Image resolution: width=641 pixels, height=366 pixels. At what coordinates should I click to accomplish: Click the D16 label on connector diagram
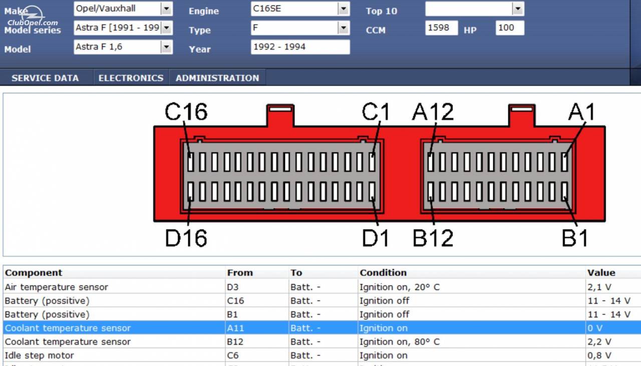pos(186,238)
